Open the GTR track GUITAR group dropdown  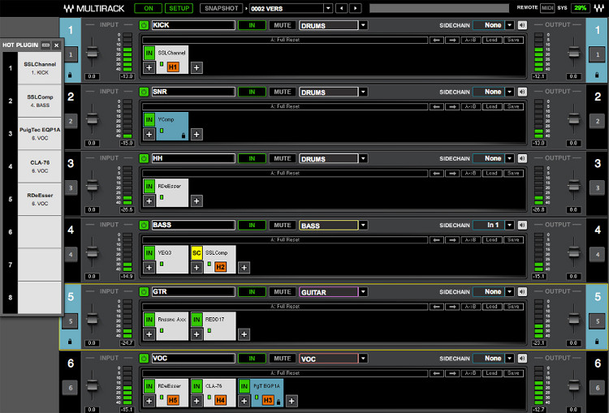[363, 292]
